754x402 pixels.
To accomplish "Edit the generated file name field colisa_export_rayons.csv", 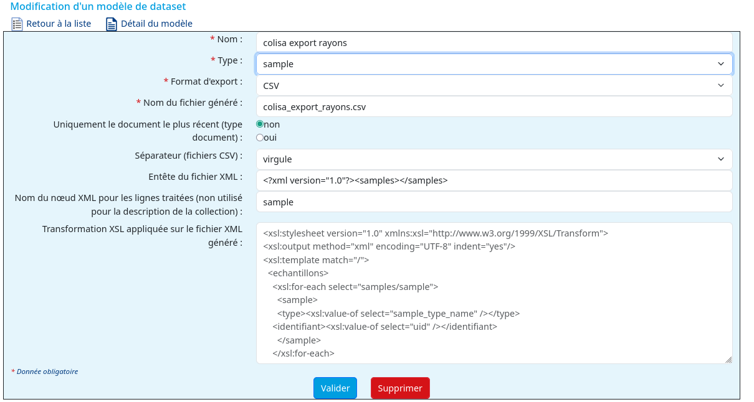I will point(494,106).
